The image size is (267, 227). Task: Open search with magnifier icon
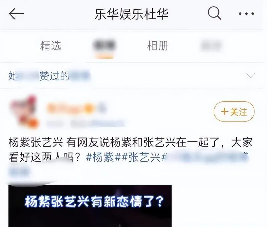point(214,13)
